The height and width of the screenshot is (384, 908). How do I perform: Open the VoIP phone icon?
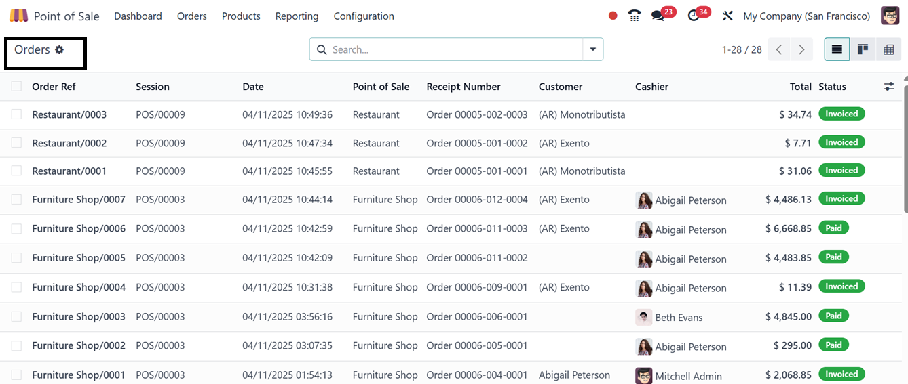pyautogui.click(x=635, y=16)
